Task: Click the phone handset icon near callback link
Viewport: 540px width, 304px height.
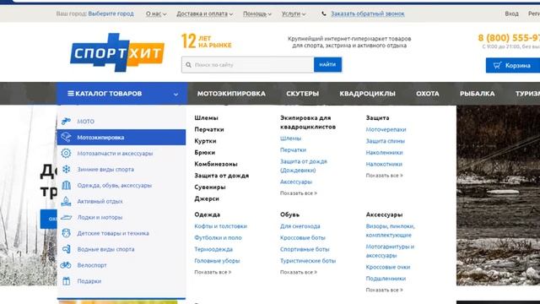Action: (x=324, y=14)
